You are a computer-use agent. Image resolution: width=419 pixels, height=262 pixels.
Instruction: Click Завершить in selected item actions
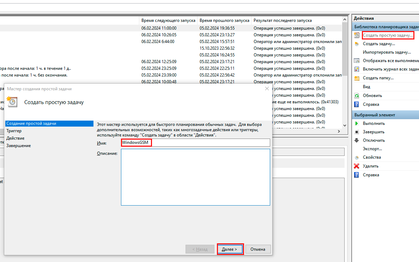[374, 132]
